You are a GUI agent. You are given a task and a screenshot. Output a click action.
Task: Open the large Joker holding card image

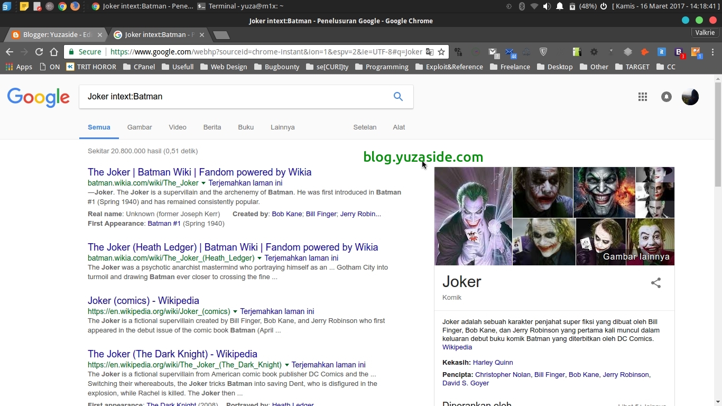(x=473, y=216)
